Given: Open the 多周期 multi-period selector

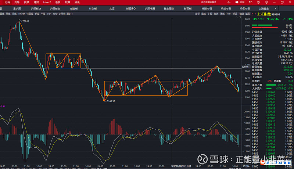Looking at the screenshot, I should click(62, 14).
